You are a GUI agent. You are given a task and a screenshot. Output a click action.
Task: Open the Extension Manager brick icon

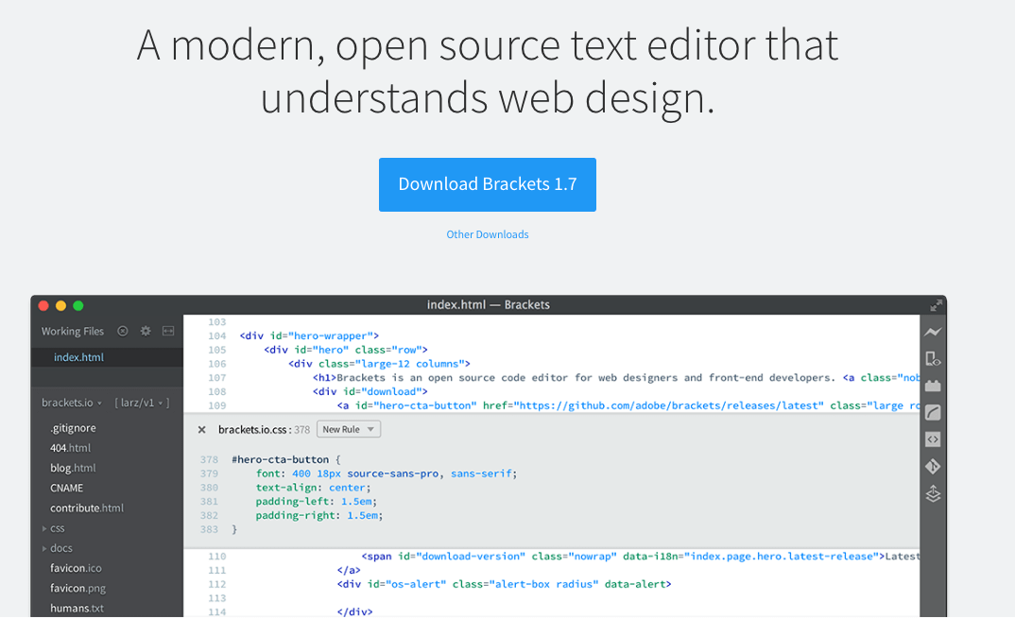[x=933, y=386]
